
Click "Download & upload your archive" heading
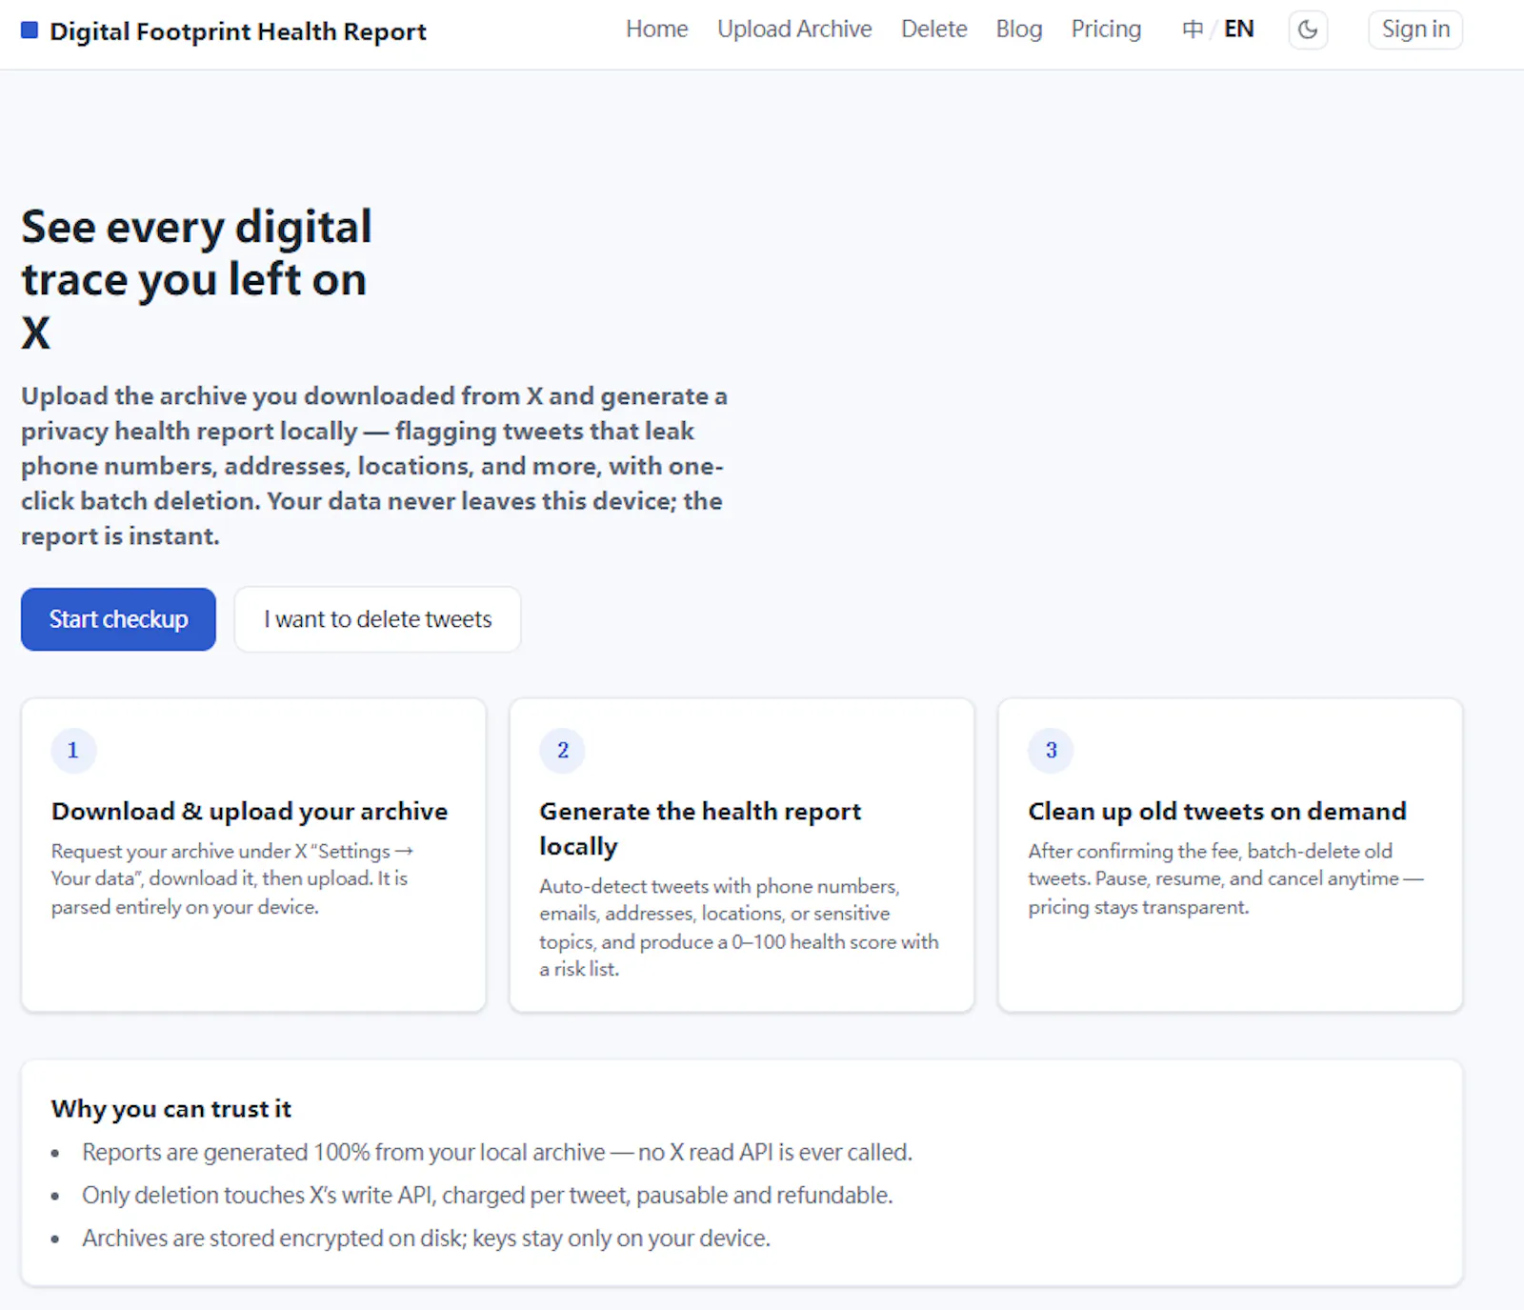tap(250, 812)
